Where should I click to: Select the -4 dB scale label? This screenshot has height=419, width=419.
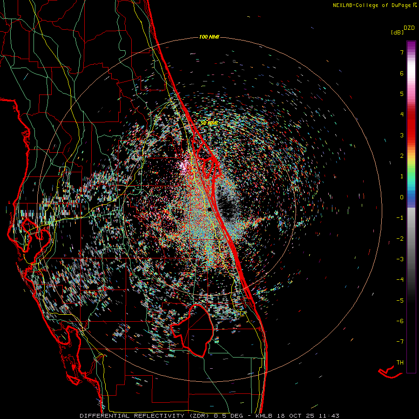coord(400,280)
